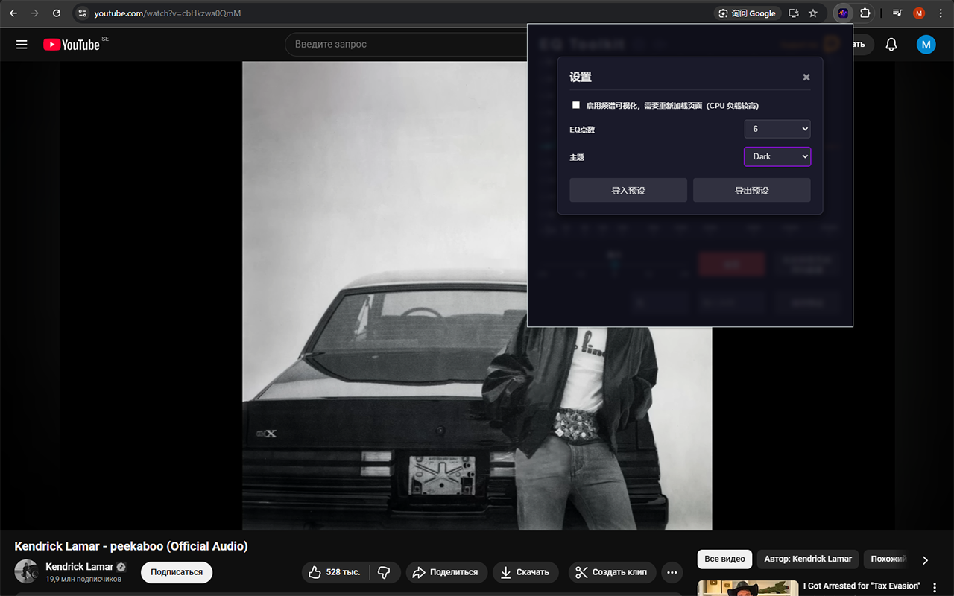954x596 pixels.
Task: Click the "Скачать" download button
Action: tap(525, 572)
